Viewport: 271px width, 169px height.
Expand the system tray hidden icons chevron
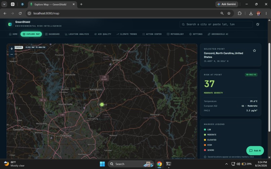click(226, 164)
